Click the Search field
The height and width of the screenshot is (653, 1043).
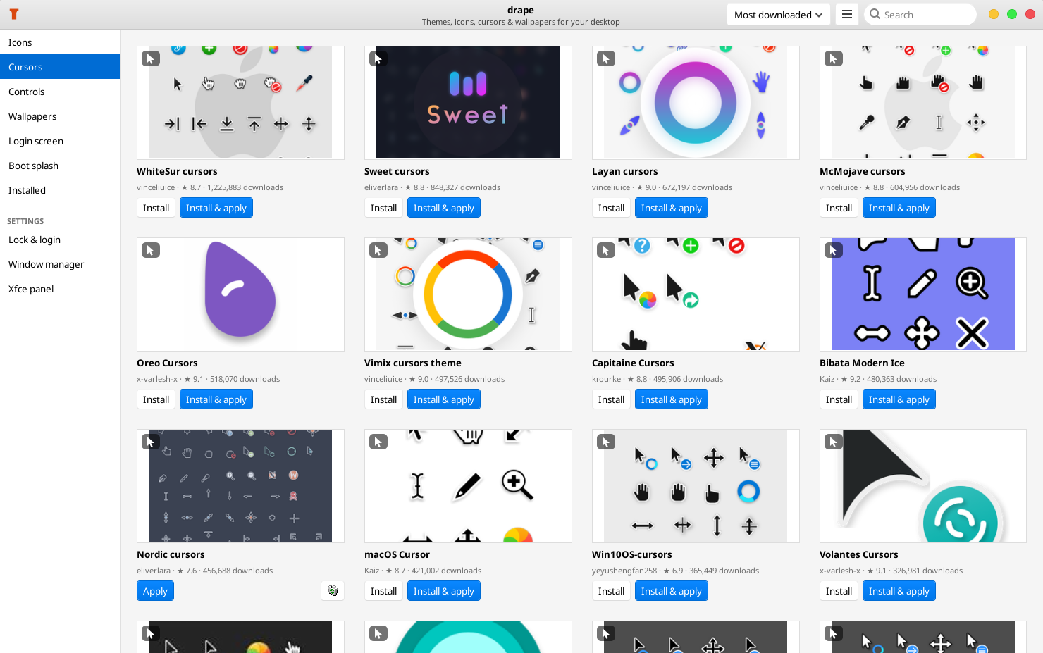920,15
